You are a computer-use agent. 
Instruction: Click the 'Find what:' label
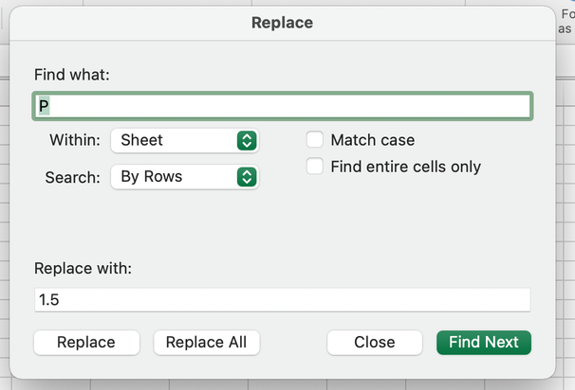[72, 74]
